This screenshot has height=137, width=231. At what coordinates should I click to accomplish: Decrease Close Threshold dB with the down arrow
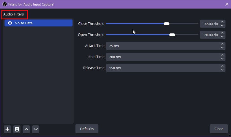pos(222,26)
